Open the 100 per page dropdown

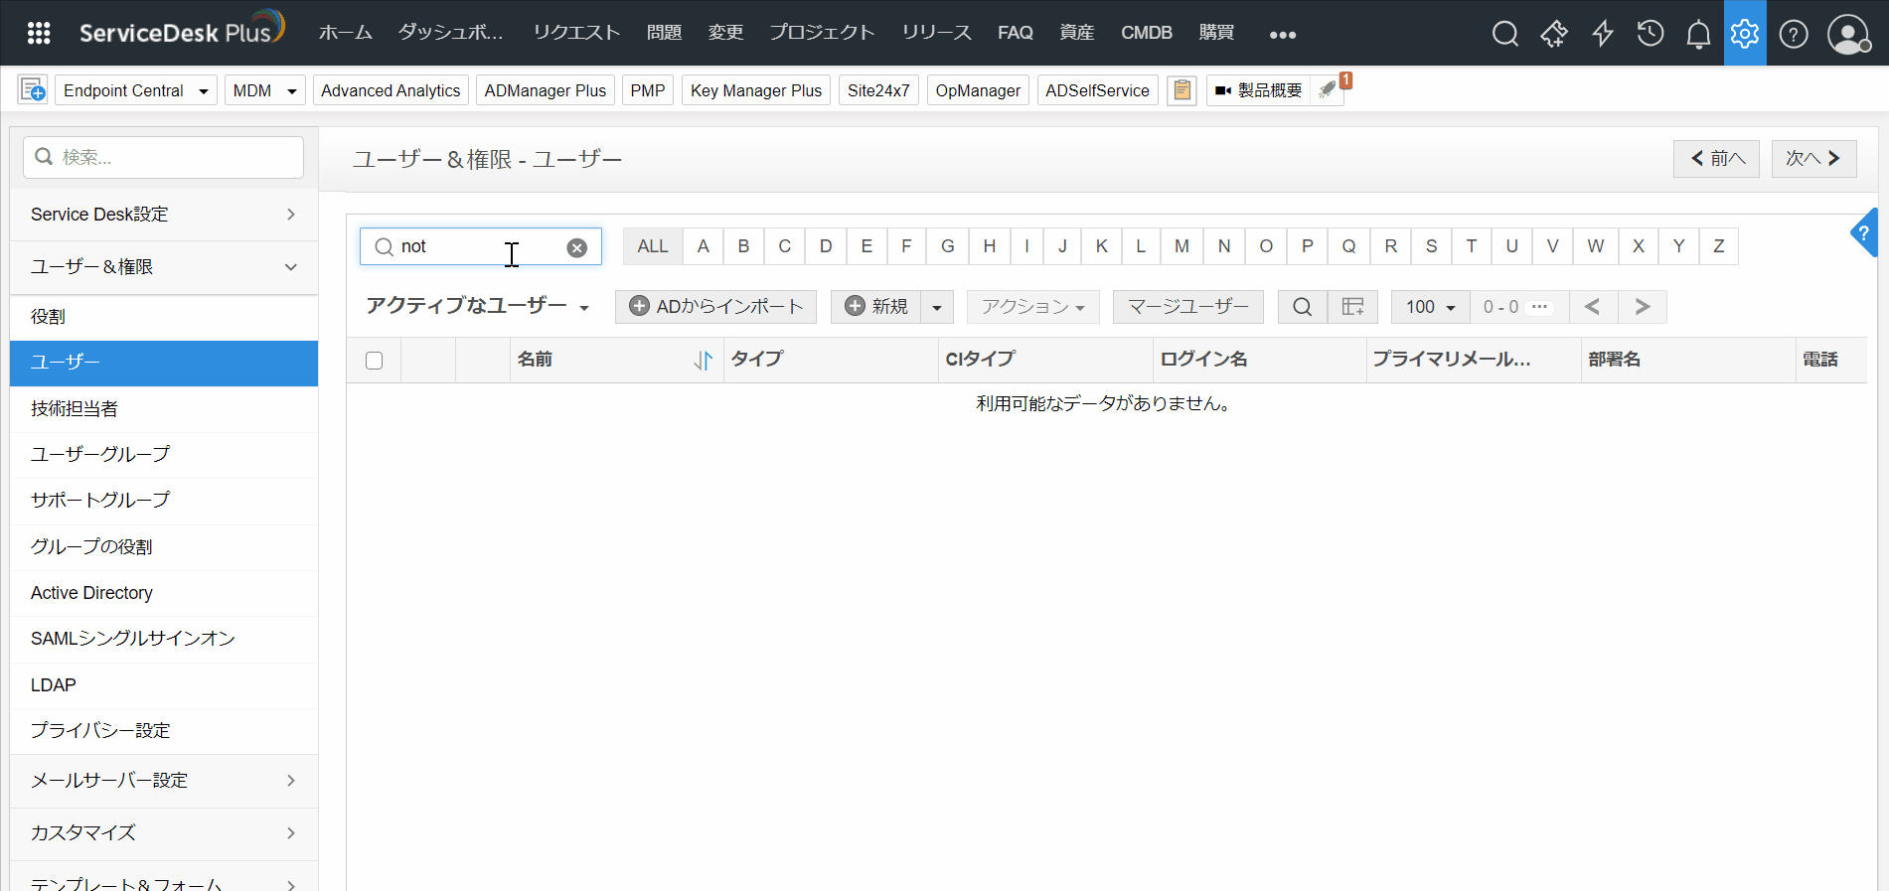[1430, 307]
